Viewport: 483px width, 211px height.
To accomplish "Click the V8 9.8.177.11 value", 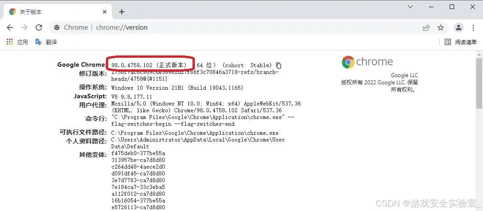I will click(132, 97).
